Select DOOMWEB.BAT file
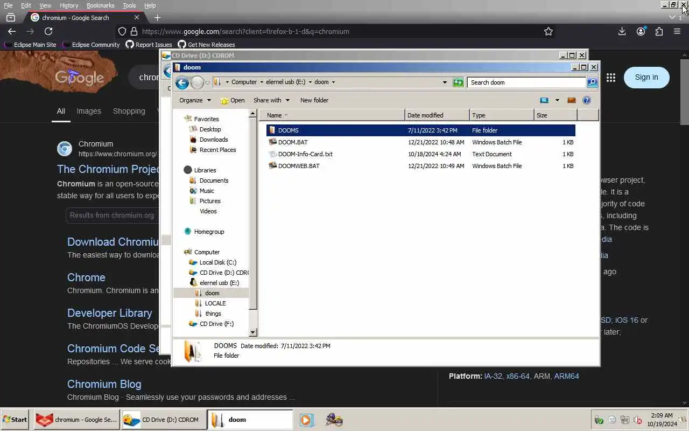 tap(420, 166)
